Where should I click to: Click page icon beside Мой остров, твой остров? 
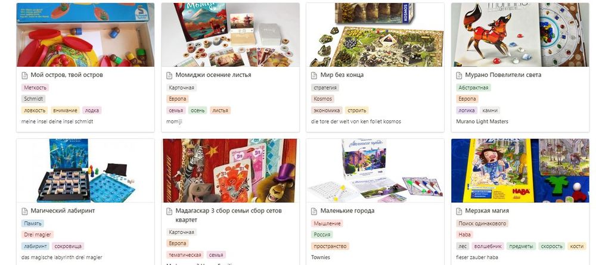[24, 75]
